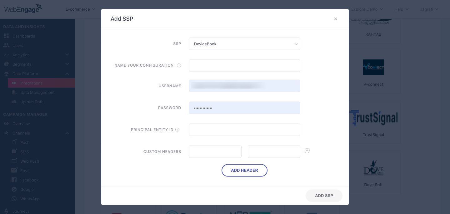Open the Jagrati account menu

429,9
